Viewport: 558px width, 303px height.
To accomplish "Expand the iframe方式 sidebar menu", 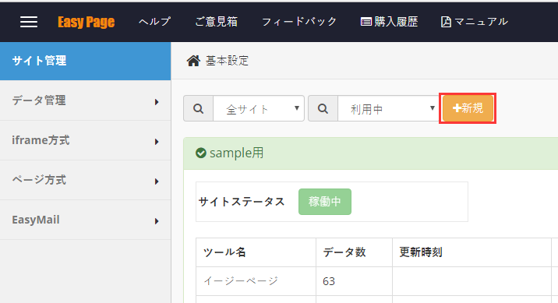I will pos(86,140).
